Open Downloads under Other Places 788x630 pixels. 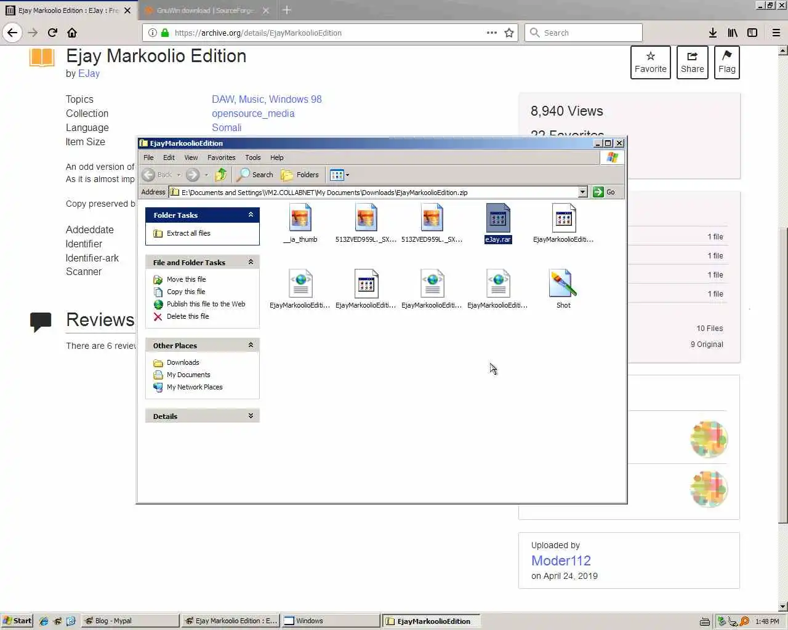183,362
